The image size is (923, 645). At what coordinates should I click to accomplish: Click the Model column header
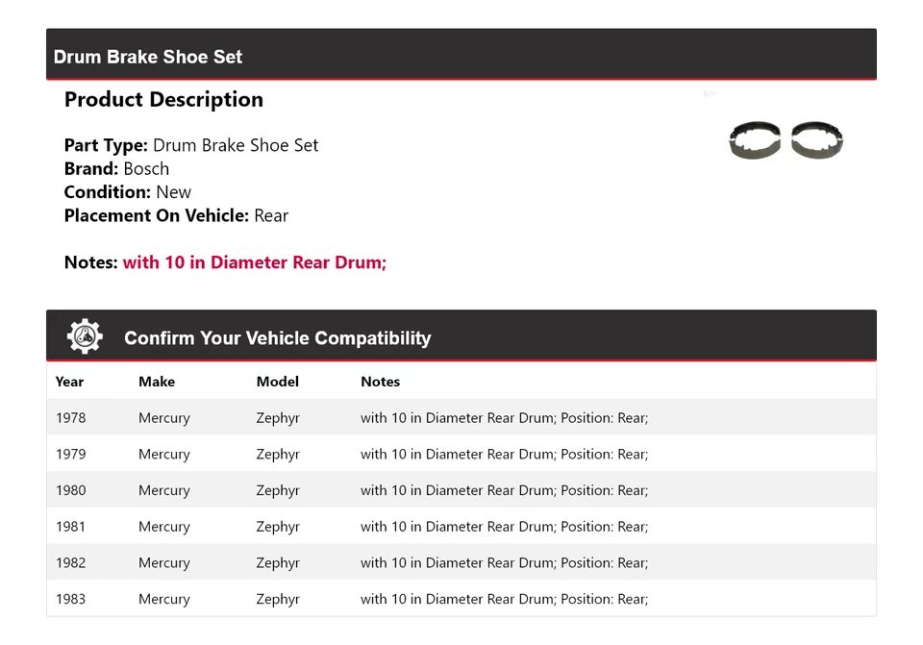(x=277, y=382)
